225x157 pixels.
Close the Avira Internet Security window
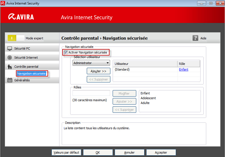click(220, 3)
